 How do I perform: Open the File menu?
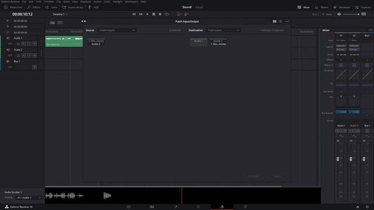coord(24,2)
